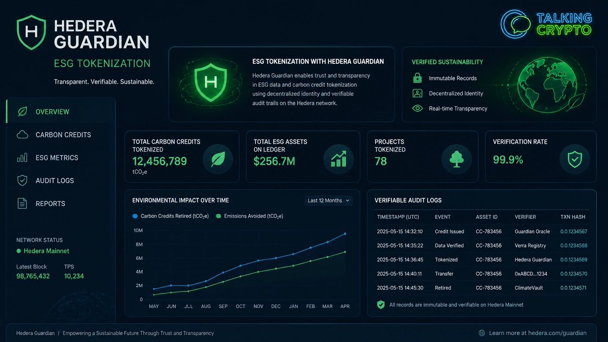Screen dimensions: 608x342
Task: Open transaction hash 0.0.1234569
Action: pos(574,260)
